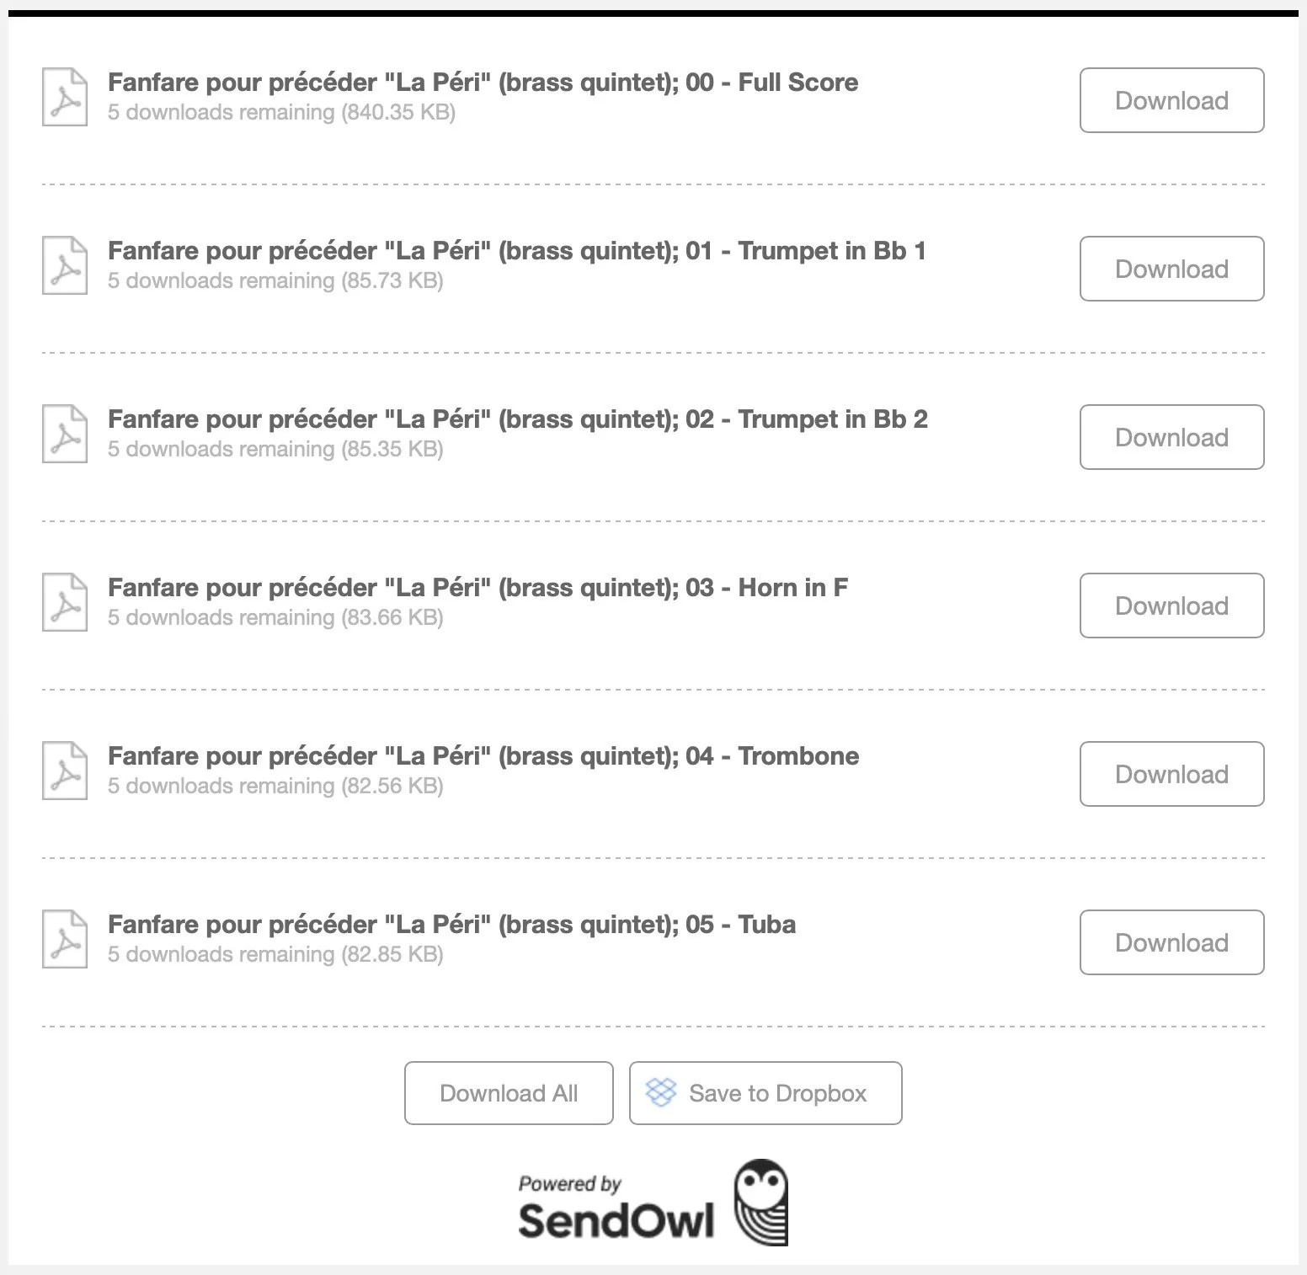Viewport: 1307px width, 1275px height.
Task: Click the Horn in F file title
Action: point(477,588)
